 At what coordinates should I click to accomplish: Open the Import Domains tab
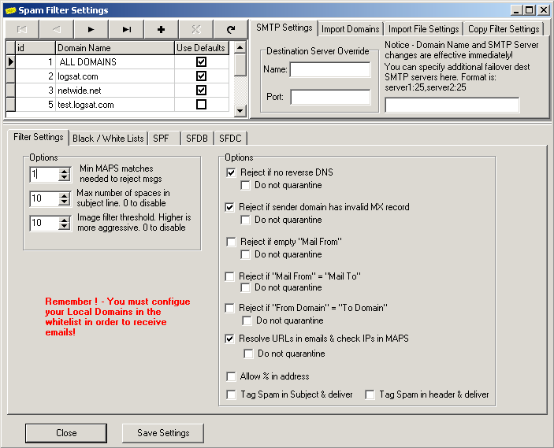351,29
